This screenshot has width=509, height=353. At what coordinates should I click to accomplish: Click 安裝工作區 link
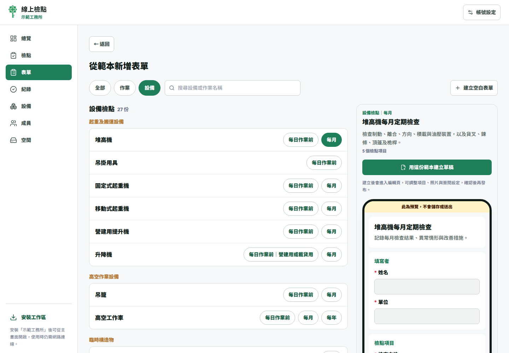click(x=39, y=317)
